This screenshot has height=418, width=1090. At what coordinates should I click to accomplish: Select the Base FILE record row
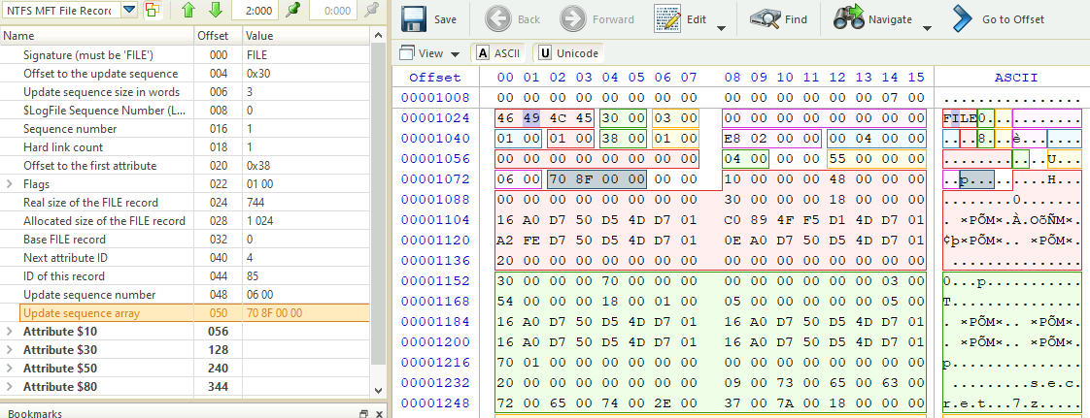click(x=186, y=239)
